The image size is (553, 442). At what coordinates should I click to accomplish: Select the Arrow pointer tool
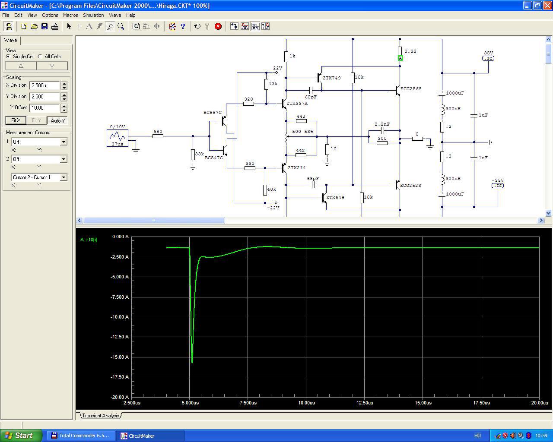coord(69,26)
